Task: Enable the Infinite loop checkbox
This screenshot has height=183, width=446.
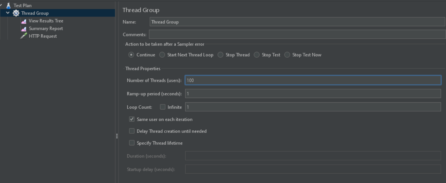Action: 163,107
